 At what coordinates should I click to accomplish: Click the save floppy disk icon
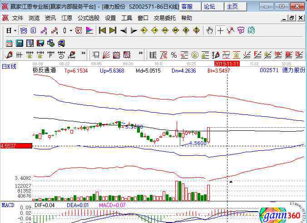40,43
